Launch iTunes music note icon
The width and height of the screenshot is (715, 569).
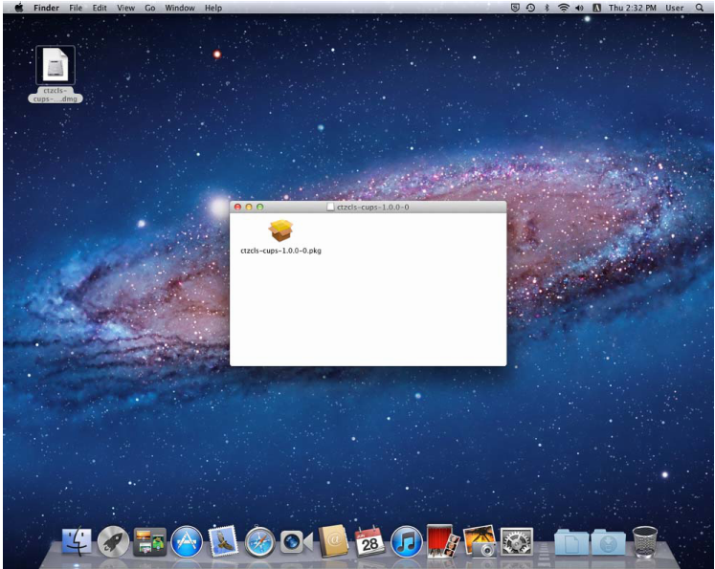pyautogui.click(x=406, y=541)
